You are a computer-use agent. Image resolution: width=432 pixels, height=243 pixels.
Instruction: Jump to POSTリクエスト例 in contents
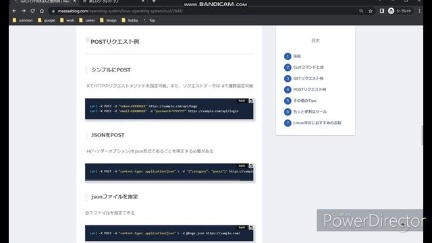click(x=305, y=90)
